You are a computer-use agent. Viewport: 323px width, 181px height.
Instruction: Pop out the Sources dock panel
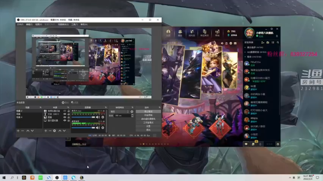pyautogui.click(x=68, y=107)
